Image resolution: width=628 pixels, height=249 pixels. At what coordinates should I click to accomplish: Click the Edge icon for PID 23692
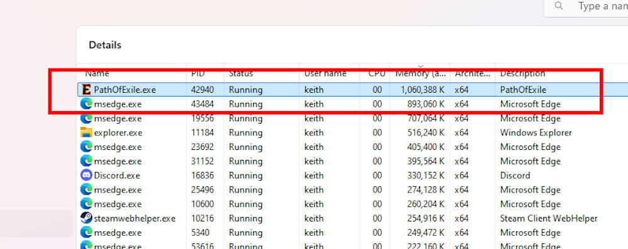86,147
